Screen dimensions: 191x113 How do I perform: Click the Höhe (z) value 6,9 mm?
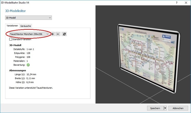[30, 82]
